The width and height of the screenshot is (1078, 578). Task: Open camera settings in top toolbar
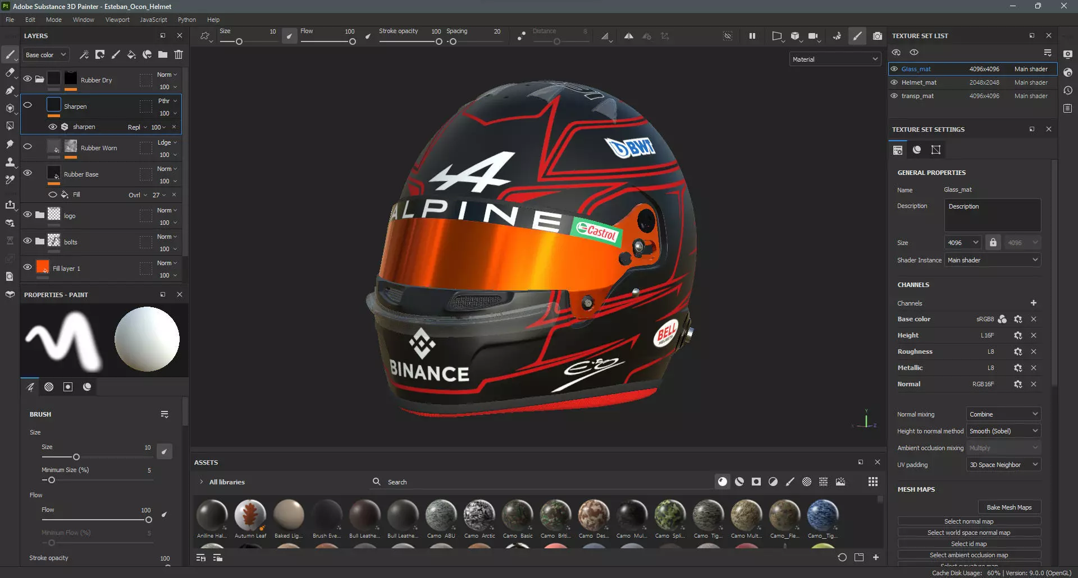(814, 36)
